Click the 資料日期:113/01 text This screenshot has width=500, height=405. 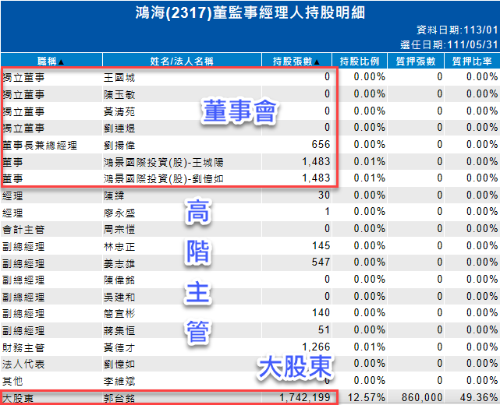457,30
